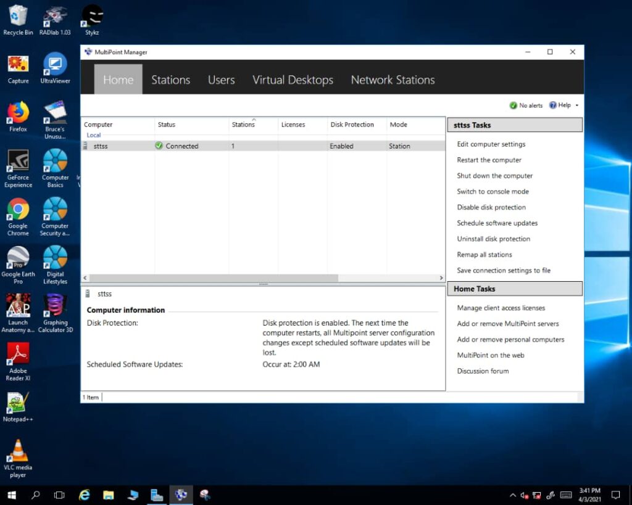Click Add or remove MultiPoint servers

click(x=508, y=323)
